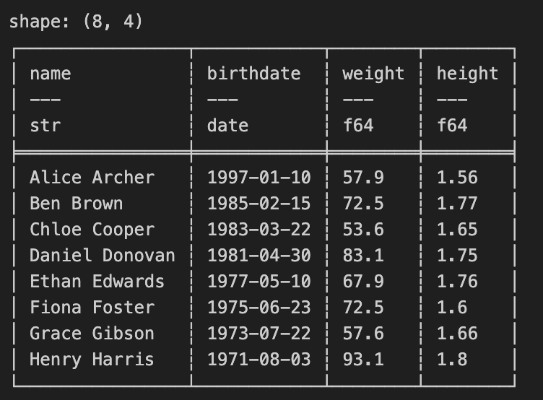
Task: Click birthdate value "1997-01-10"
Action: coord(259,178)
